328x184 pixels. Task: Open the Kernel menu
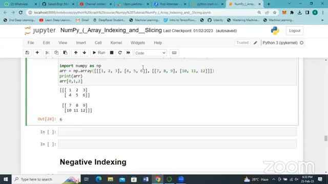click(116, 43)
